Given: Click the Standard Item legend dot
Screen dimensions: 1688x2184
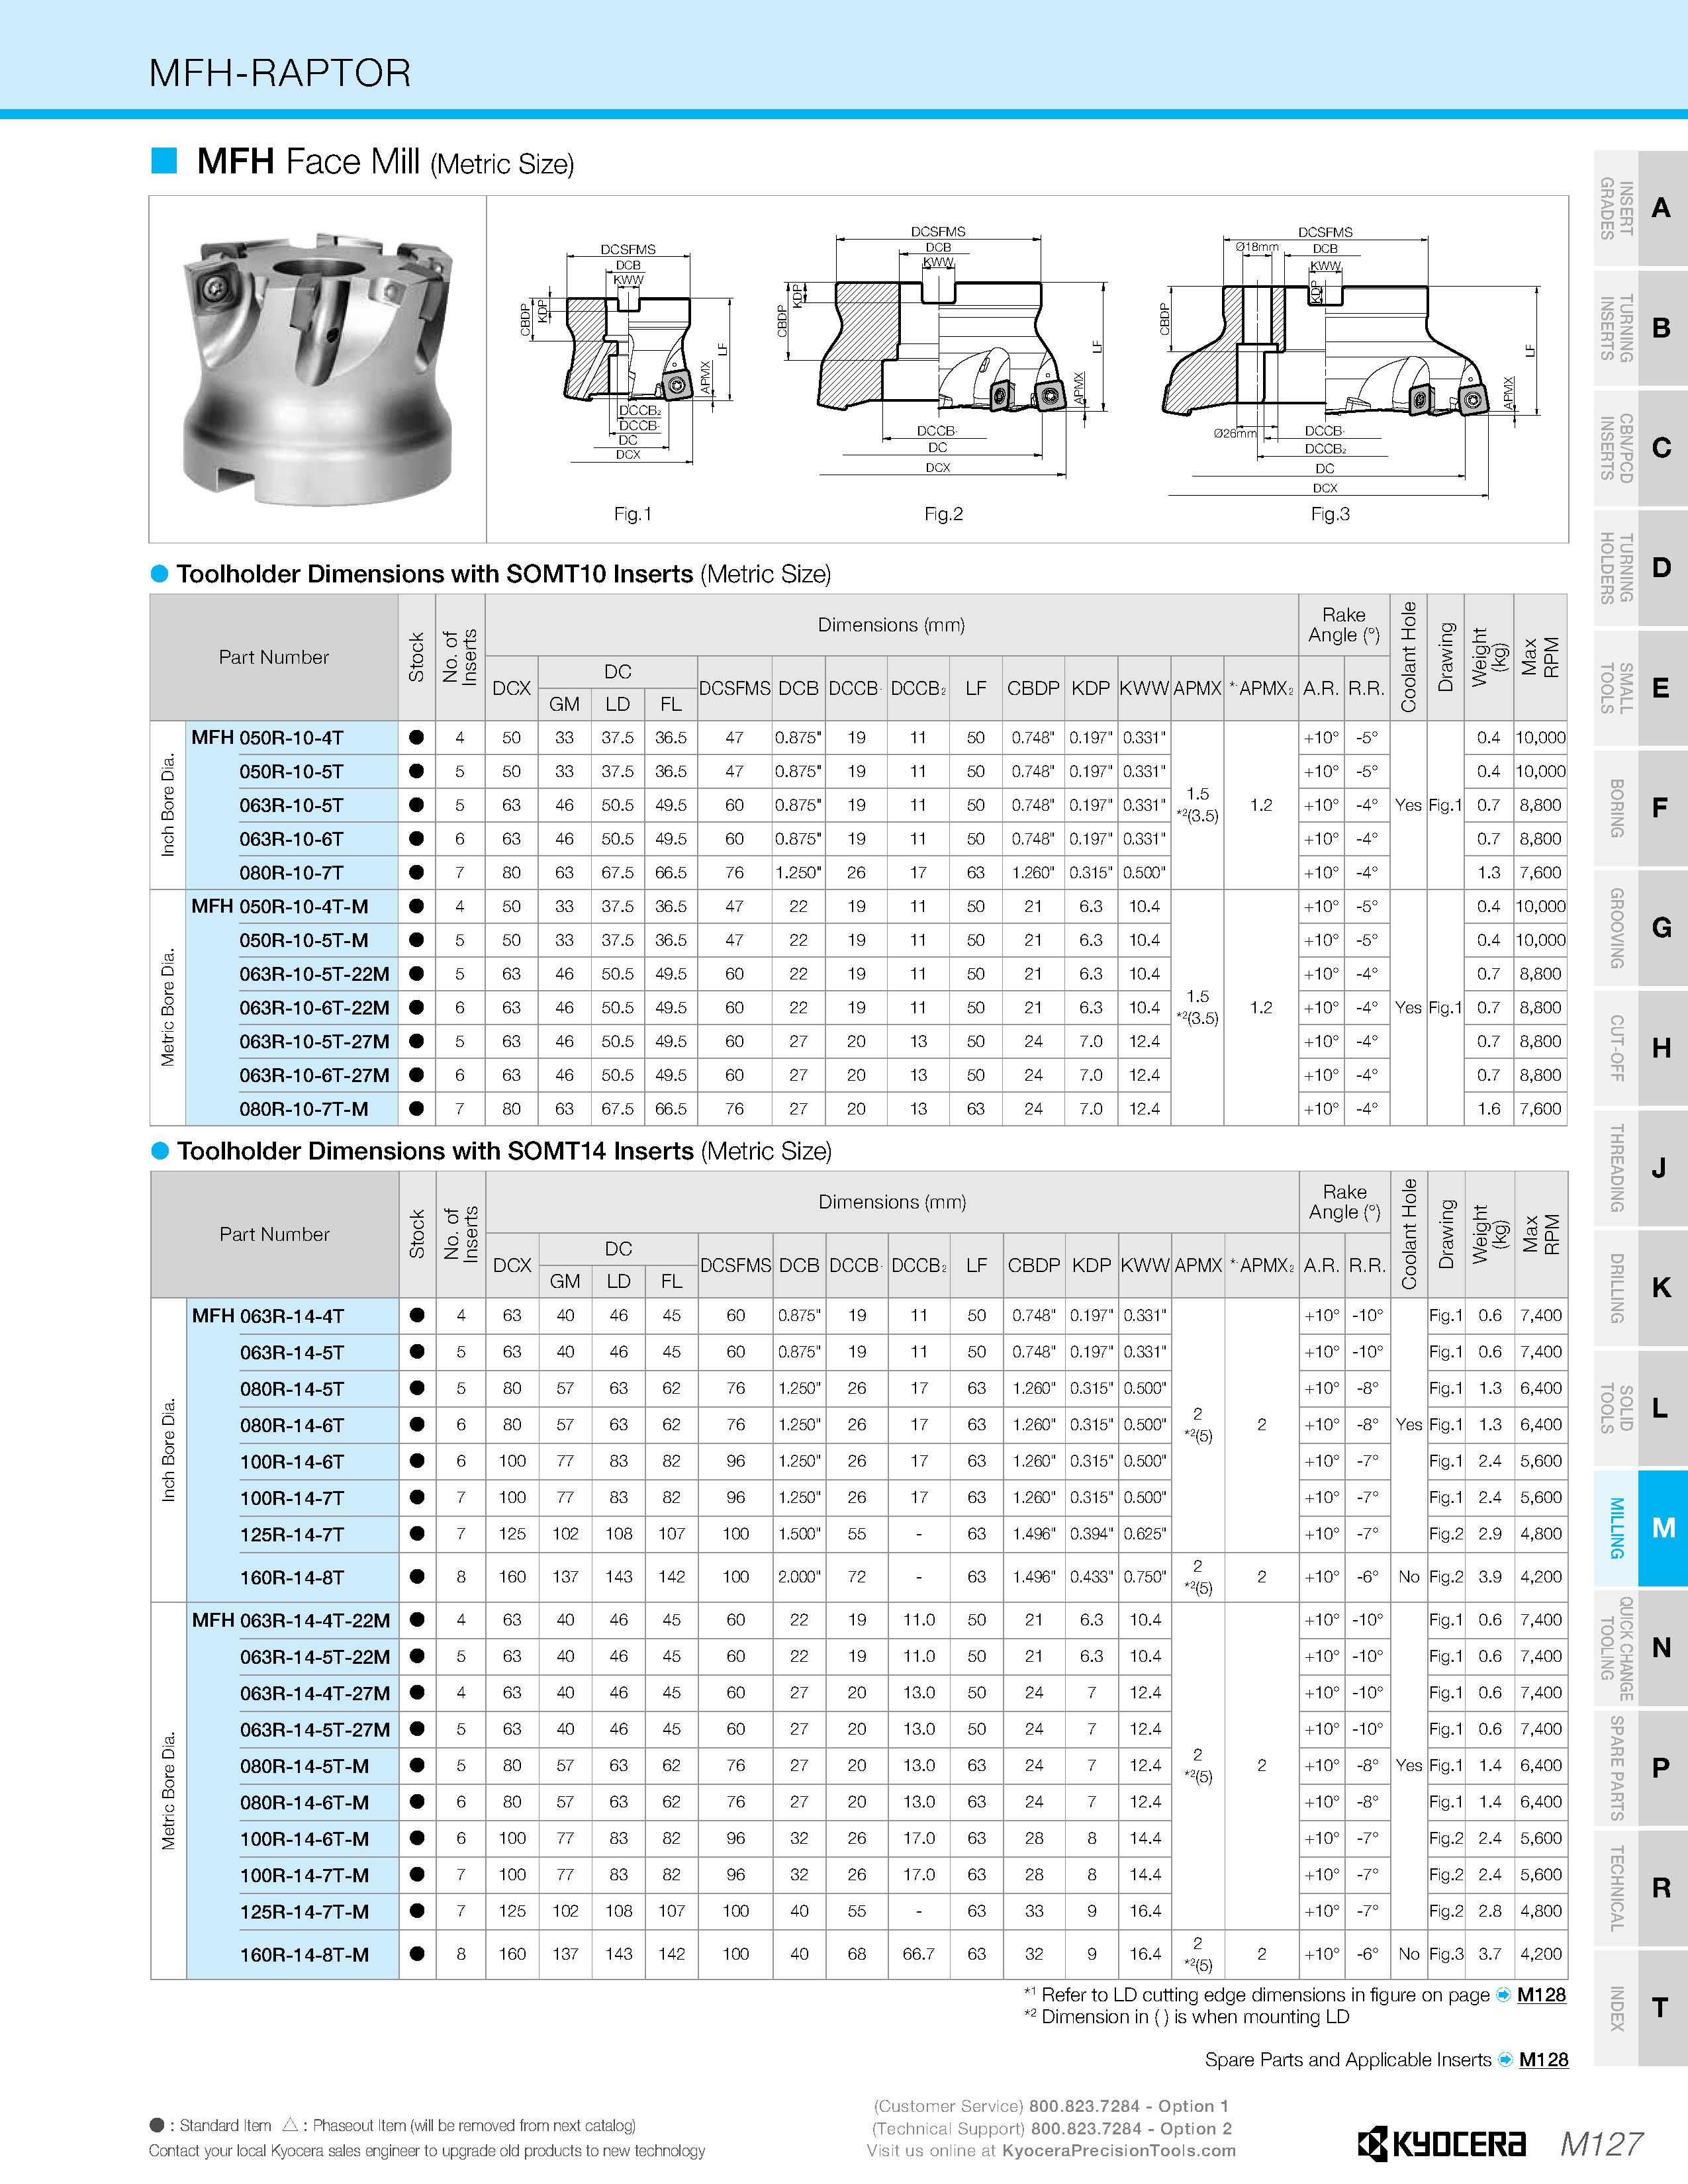Looking at the screenshot, I should click(156, 2125).
